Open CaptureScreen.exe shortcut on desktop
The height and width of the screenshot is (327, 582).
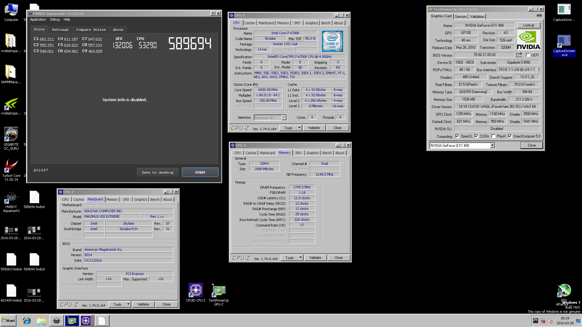click(x=564, y=45)
